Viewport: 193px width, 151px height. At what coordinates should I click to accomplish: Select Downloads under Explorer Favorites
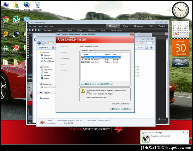coord(47,58)
